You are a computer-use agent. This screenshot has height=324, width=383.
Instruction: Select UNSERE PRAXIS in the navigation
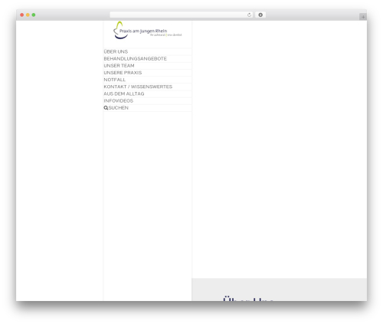point(123,73)
